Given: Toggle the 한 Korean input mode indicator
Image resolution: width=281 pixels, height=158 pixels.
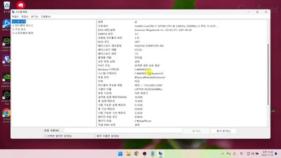Looking at the screenshot, I should point(241,154).
